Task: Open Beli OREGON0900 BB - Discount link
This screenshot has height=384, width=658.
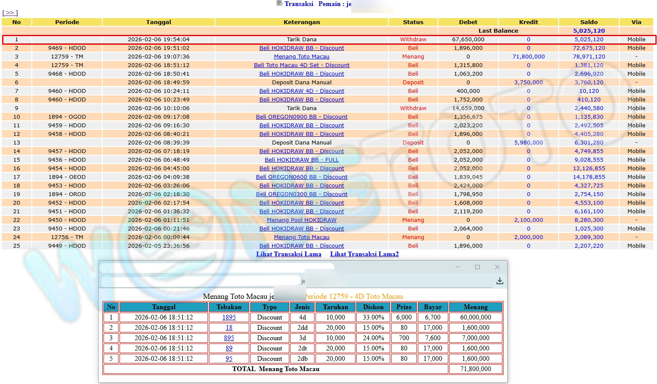Action: (x=301, y=117)
